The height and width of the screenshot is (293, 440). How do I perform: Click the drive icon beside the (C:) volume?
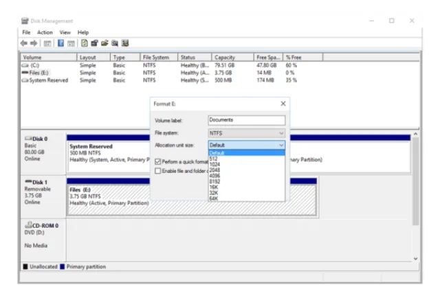tap(25, 65)
